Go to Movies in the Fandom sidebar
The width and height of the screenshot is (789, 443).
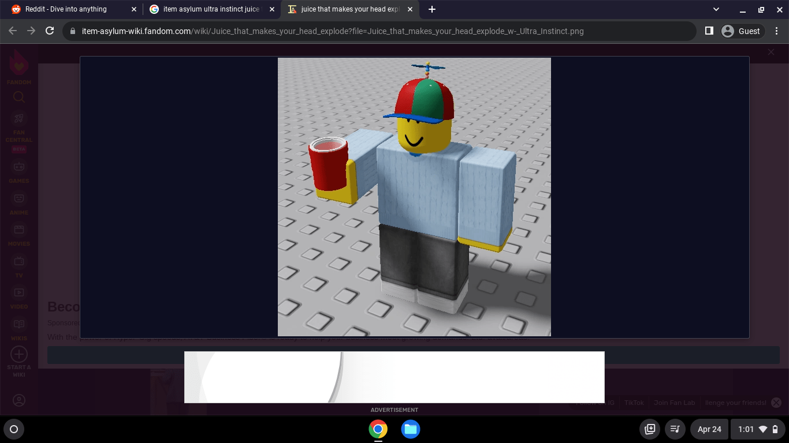click(x=19, y=235)
